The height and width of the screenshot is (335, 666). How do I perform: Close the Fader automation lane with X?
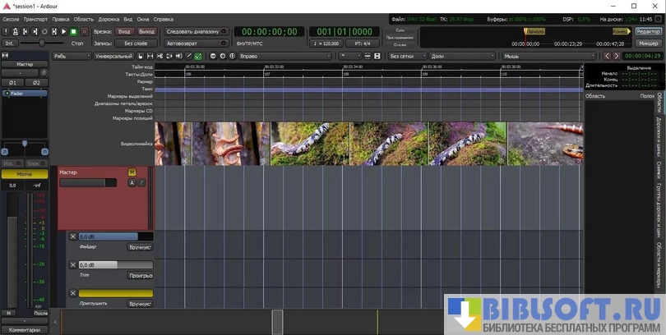tap(72, 236)
